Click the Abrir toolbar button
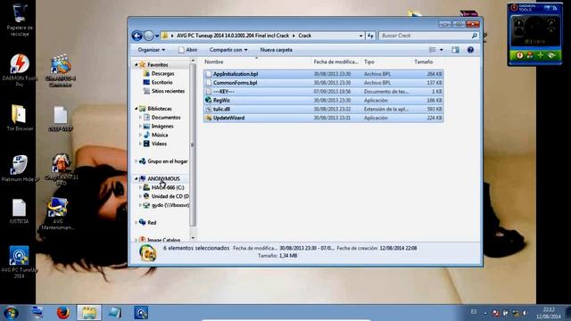Viewport: 571px width, 321px height. pos(188,50)
